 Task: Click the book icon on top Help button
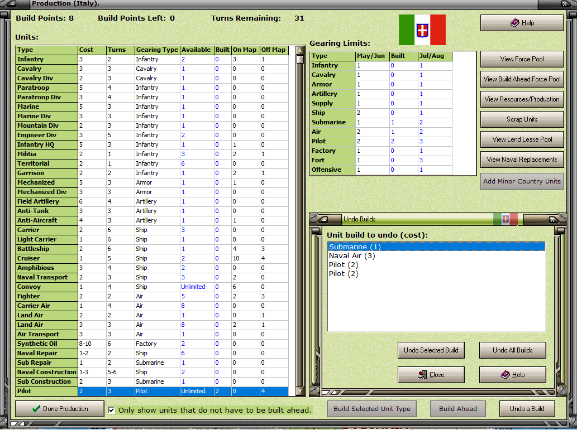tap(515, 23)
